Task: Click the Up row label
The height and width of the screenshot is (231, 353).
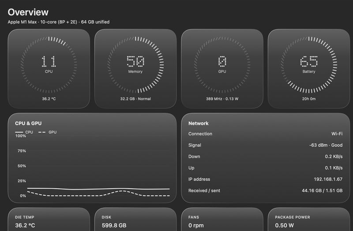Action: [x=192, y=168]
